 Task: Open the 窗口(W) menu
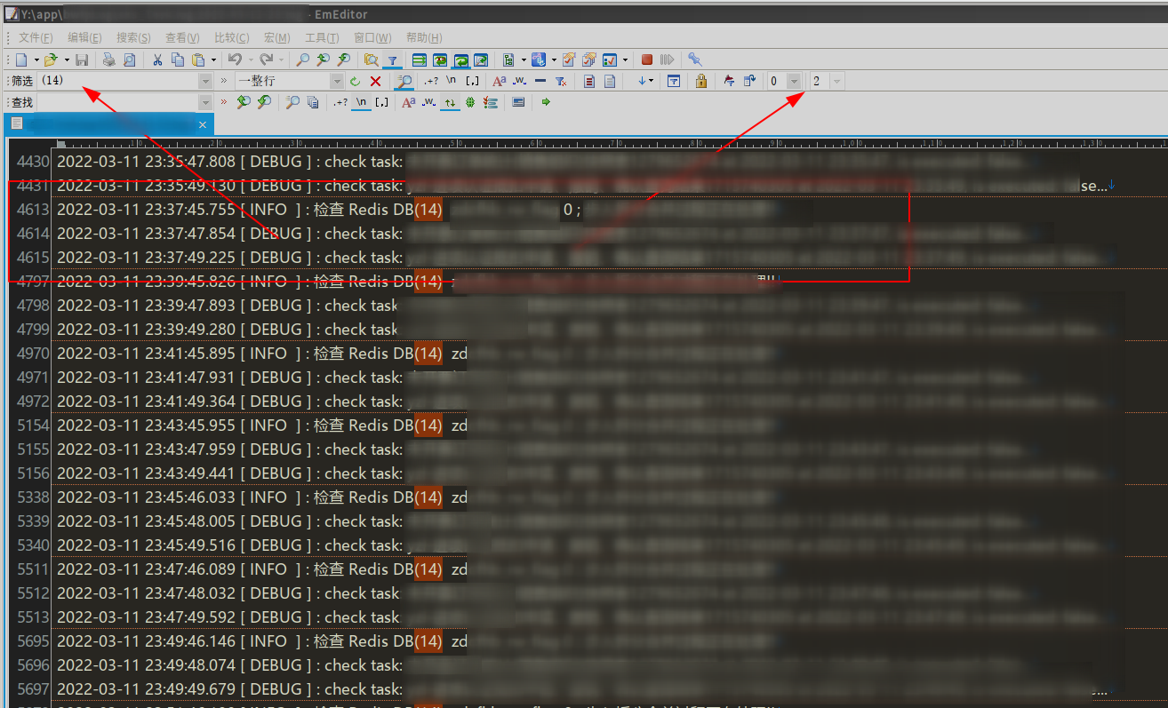[372, 37]
